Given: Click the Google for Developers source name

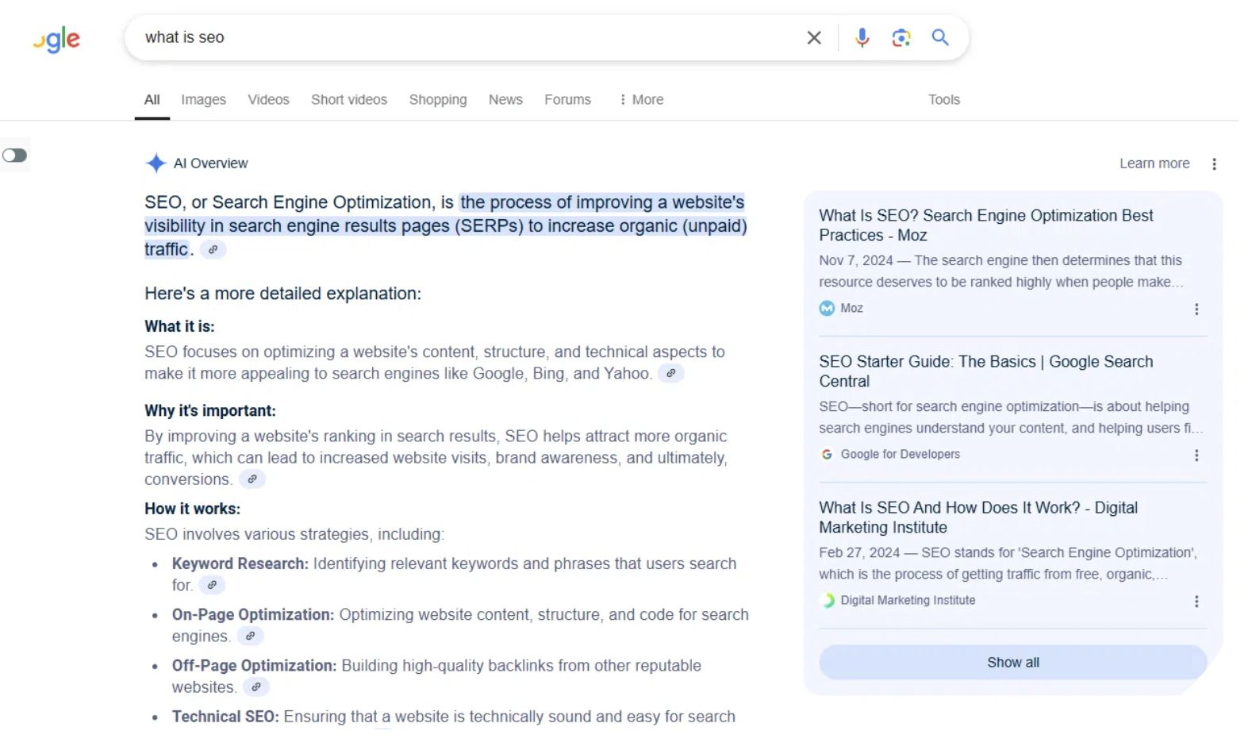Looking at the screenshot, I should (900, 454).
